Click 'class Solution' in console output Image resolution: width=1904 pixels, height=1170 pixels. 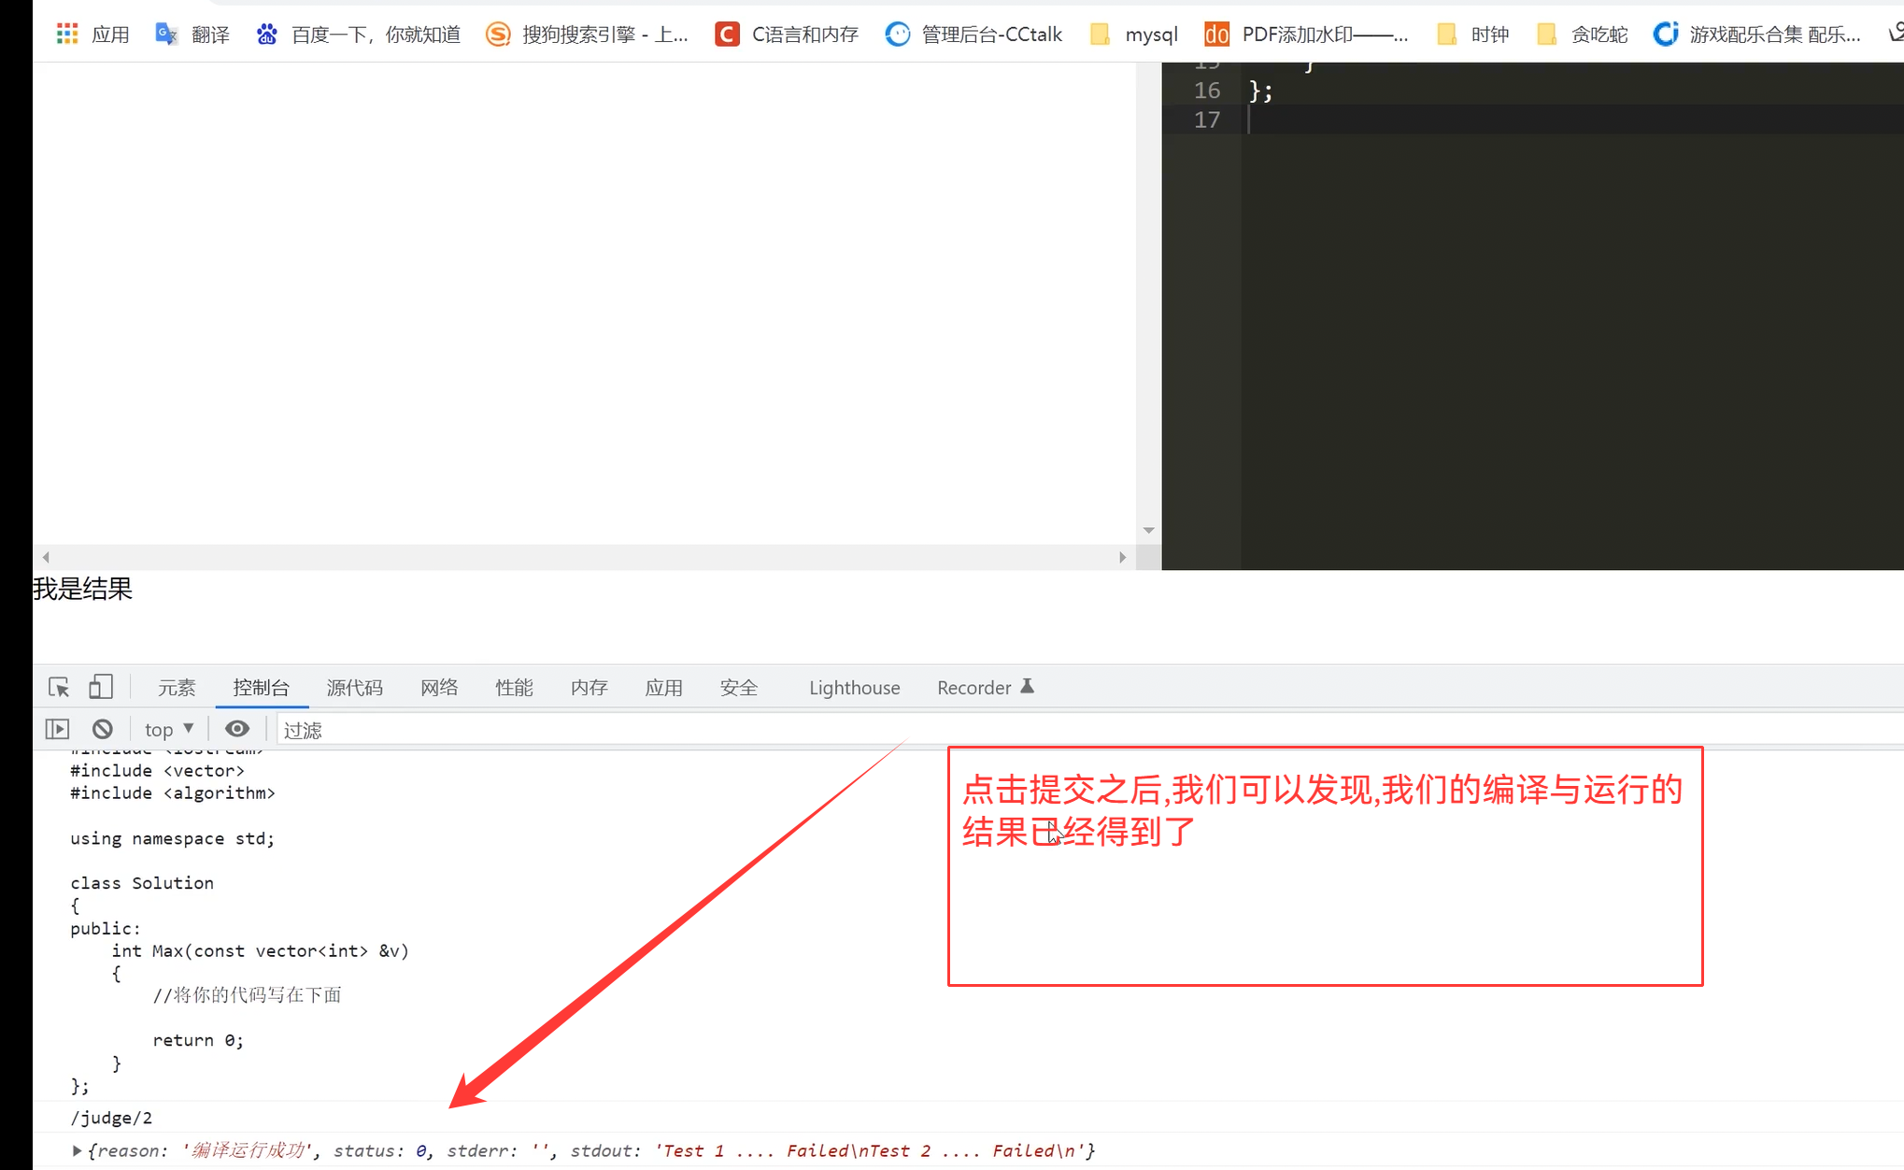coord(142,883)
